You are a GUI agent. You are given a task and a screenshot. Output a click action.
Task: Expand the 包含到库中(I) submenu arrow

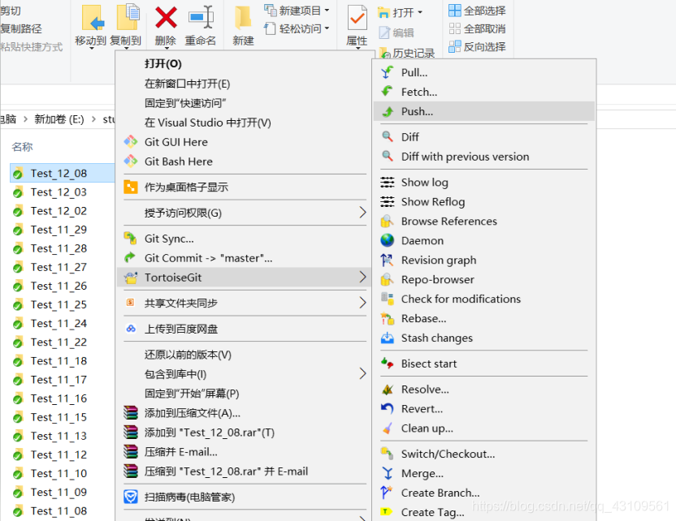362,373
